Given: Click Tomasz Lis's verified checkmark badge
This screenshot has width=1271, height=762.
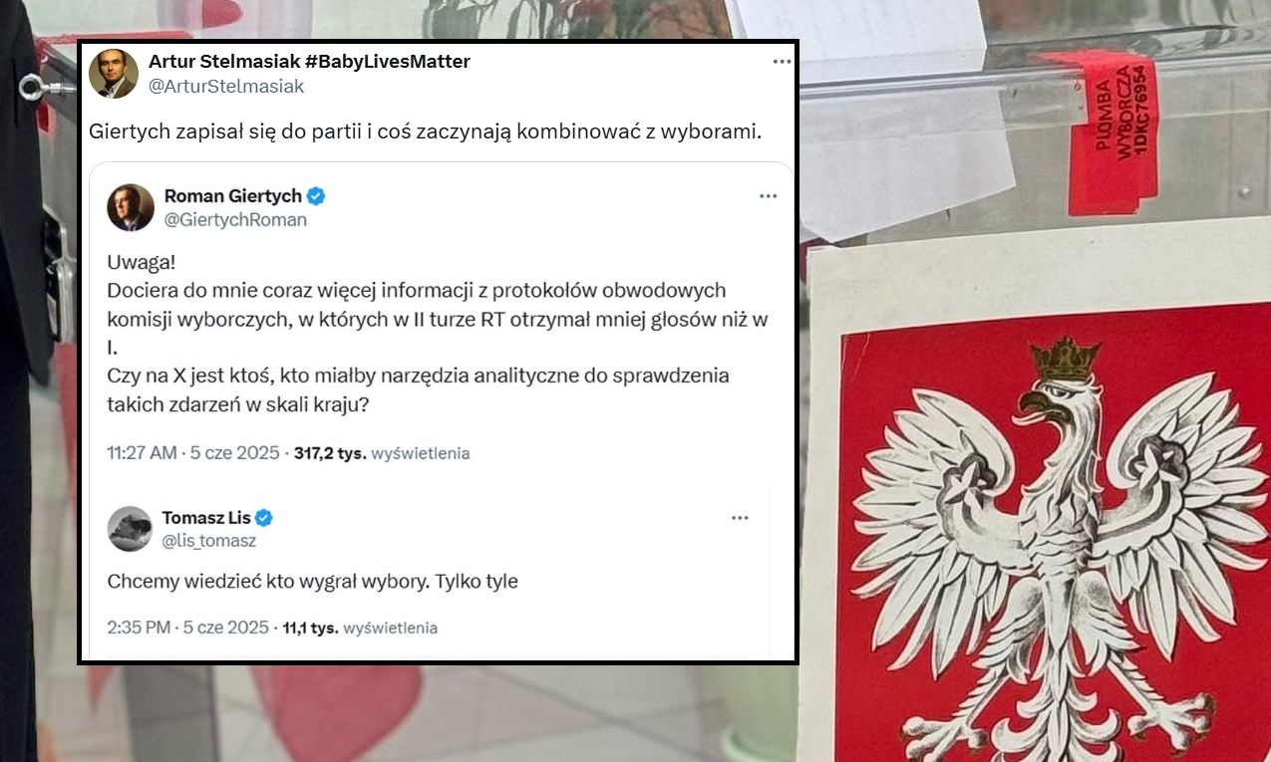Looking at the screenshot, I should pos(264,518).
